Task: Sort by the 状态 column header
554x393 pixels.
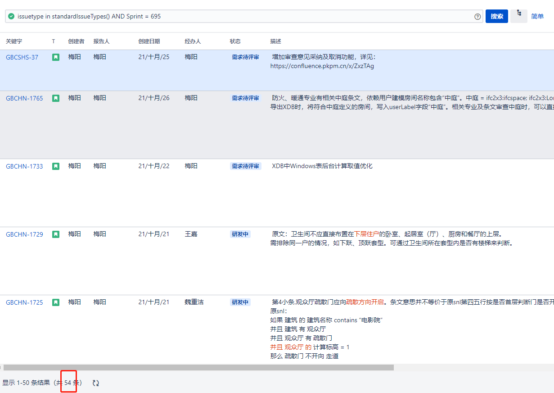Action: tap(235, 41)
